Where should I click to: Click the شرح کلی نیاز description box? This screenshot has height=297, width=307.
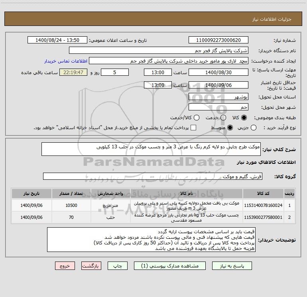pyautogui.click(x=151, y=149)
